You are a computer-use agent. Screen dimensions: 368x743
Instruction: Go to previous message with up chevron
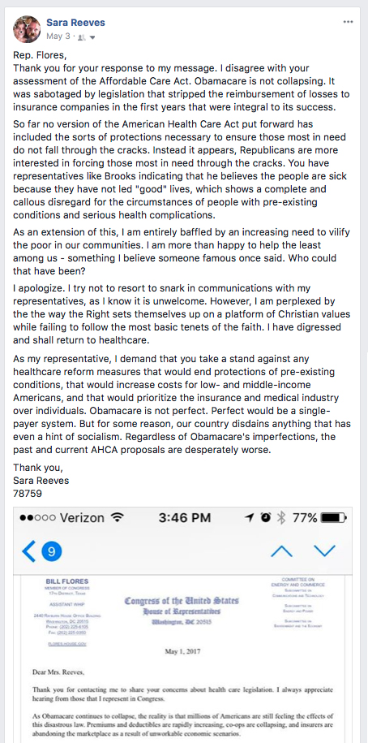281,551
